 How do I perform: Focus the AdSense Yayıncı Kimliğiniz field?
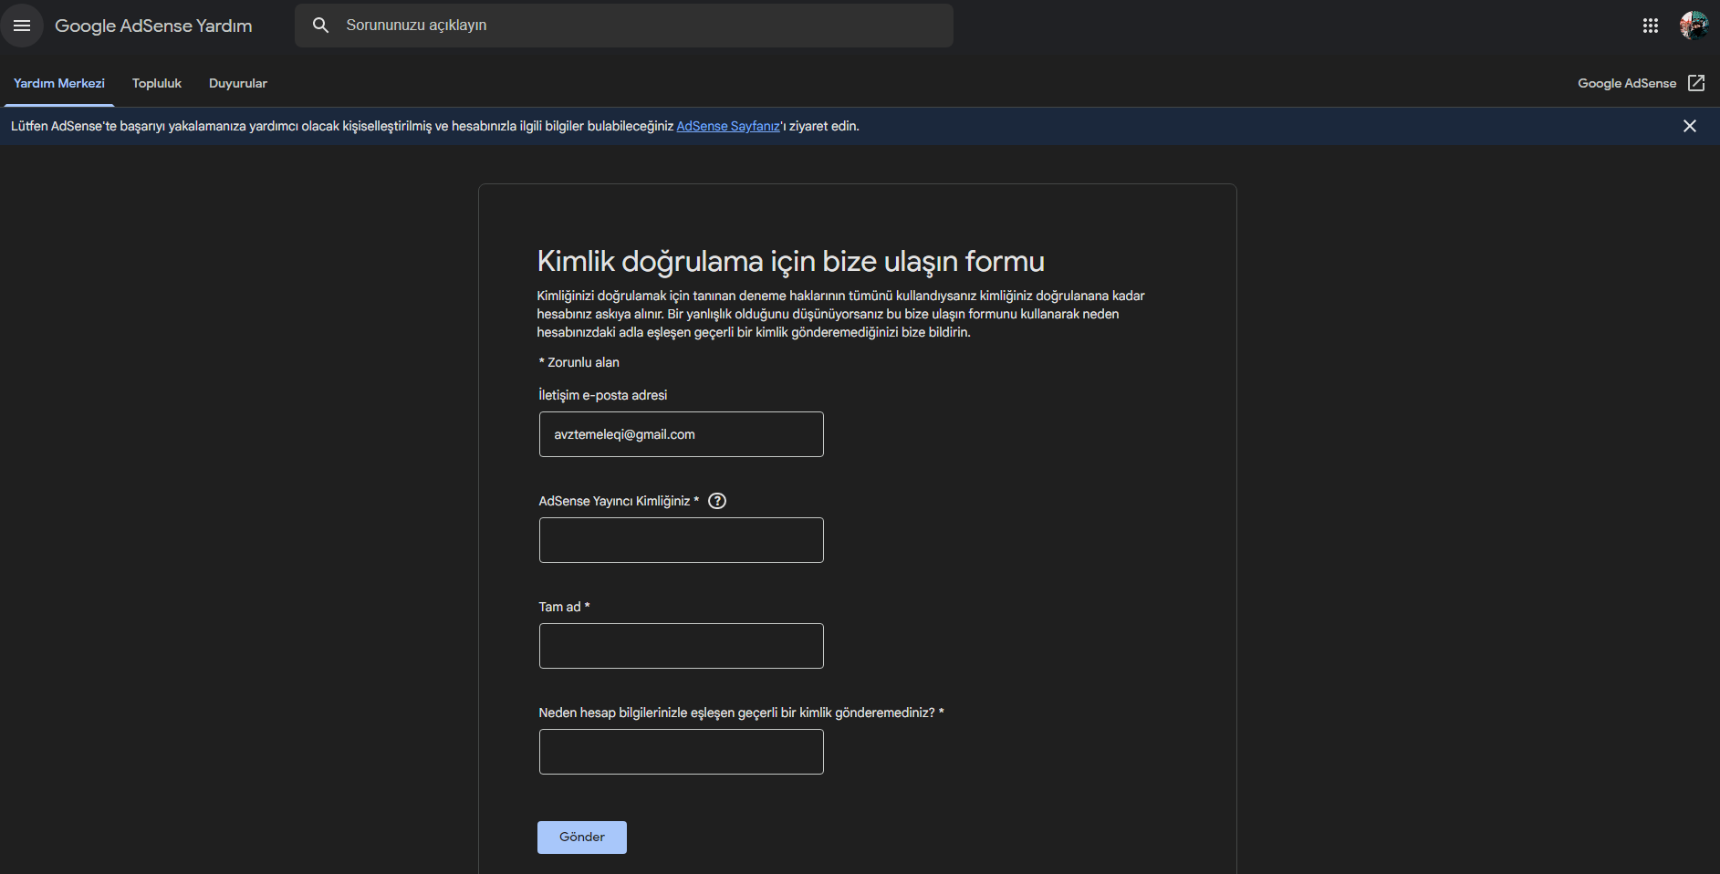(x=682, y=540)
